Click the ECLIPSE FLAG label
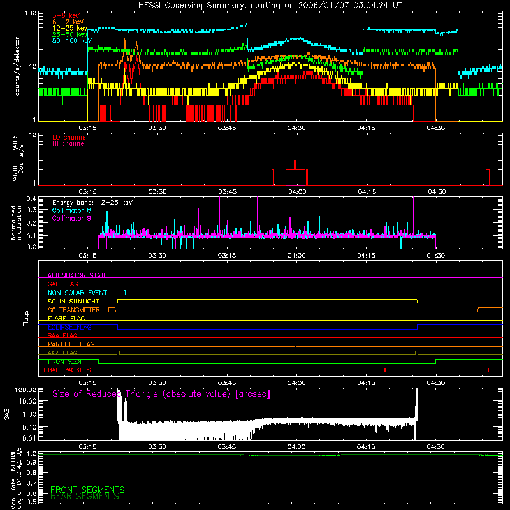510x510 pixels. pos(69,327)
